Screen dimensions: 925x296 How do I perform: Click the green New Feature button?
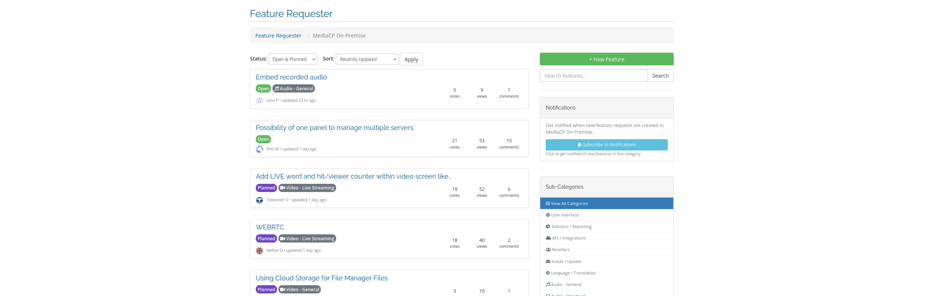(606, 59)
